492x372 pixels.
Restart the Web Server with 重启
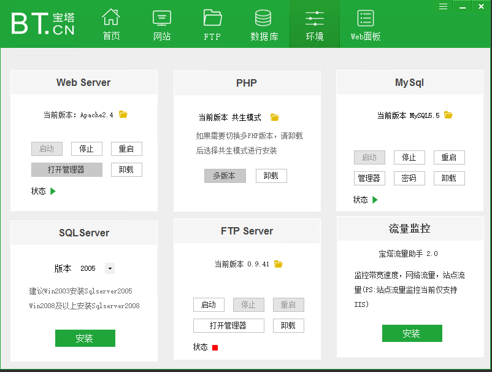click(x=126, y=149)
